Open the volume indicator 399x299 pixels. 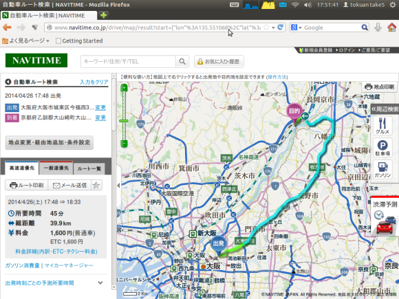(308, 5)
